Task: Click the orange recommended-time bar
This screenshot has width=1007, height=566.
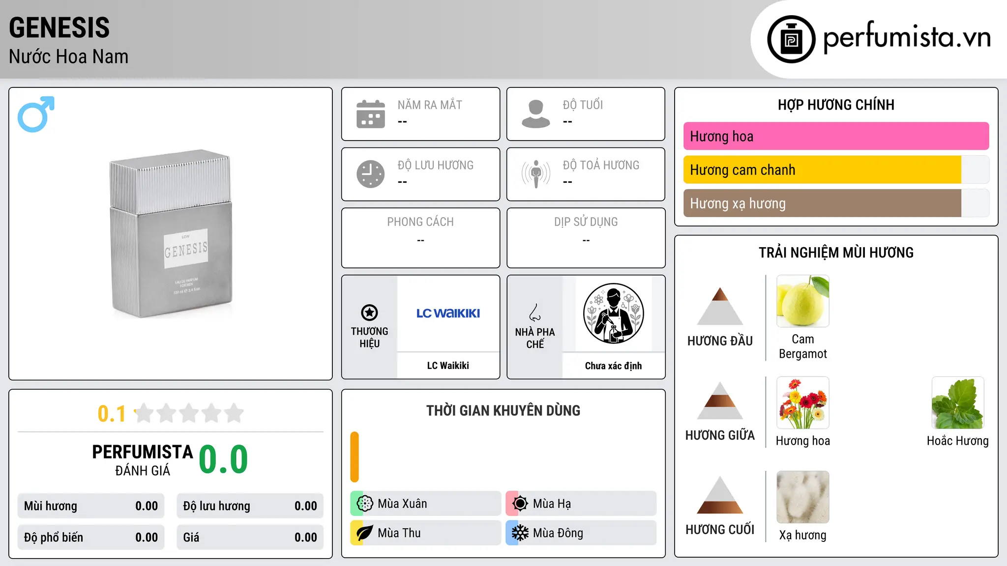Action: click(x=355, y=457)
